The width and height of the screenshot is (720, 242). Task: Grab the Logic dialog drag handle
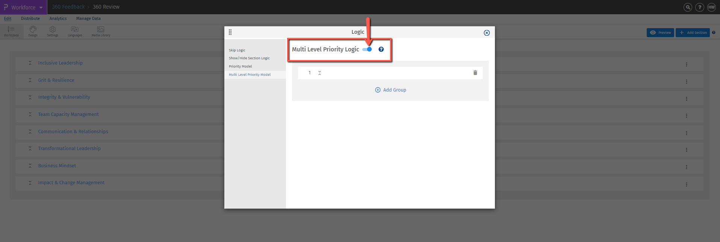(x=230, y=32)
